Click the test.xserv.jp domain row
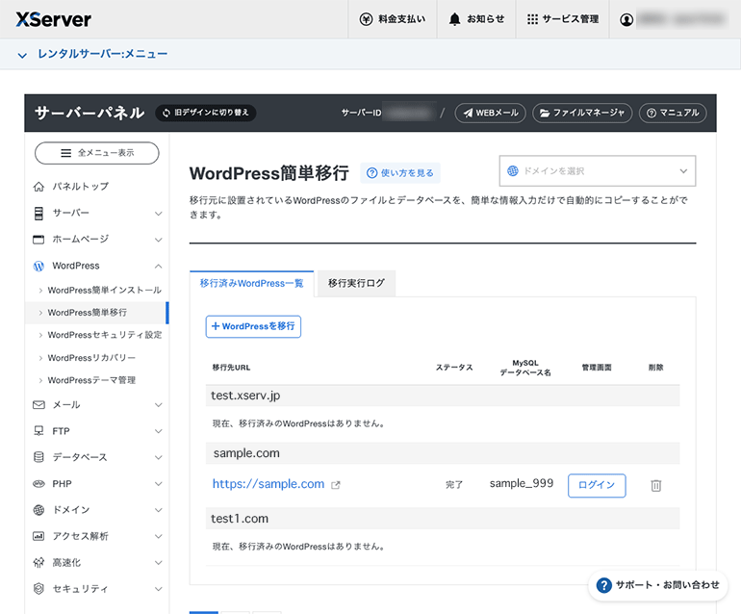Image resolution: width=741 pixels, height=614 pixels. [443, 396]
